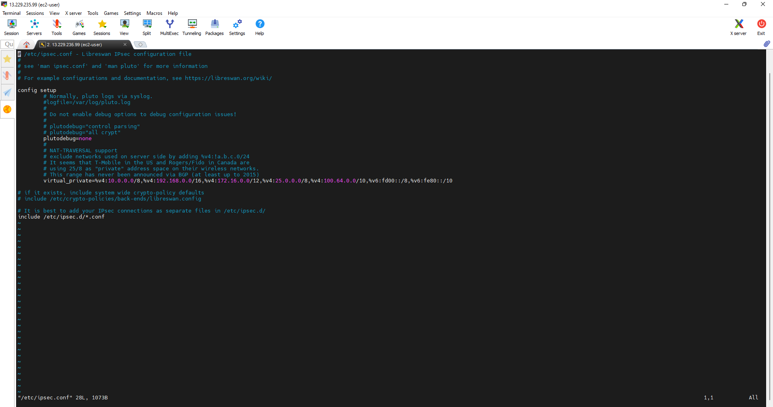
Task: Click the 'plutodebug=none' line
Action: click(68, 139)
